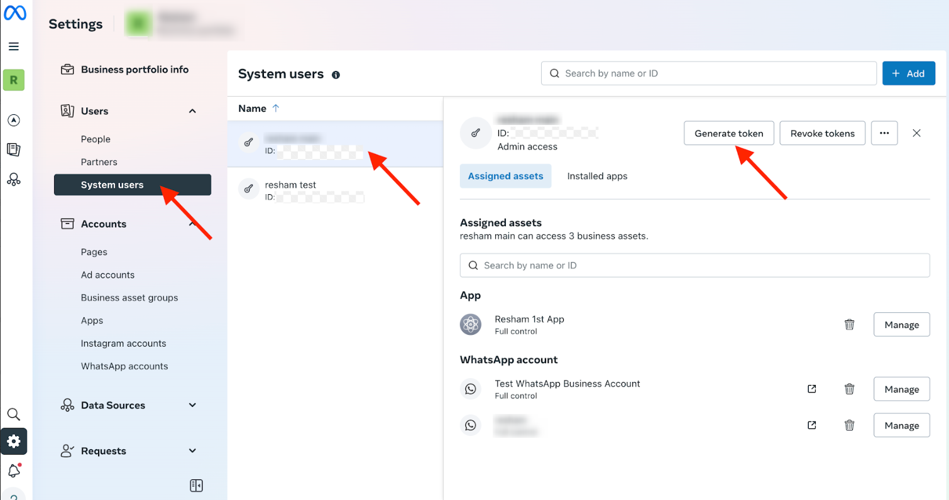Open the hamburger menu icon
The width and height of the screenshot is (949, 500).
14,46
